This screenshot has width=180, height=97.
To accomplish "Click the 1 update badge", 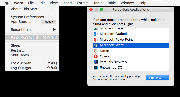I will 48,22.
